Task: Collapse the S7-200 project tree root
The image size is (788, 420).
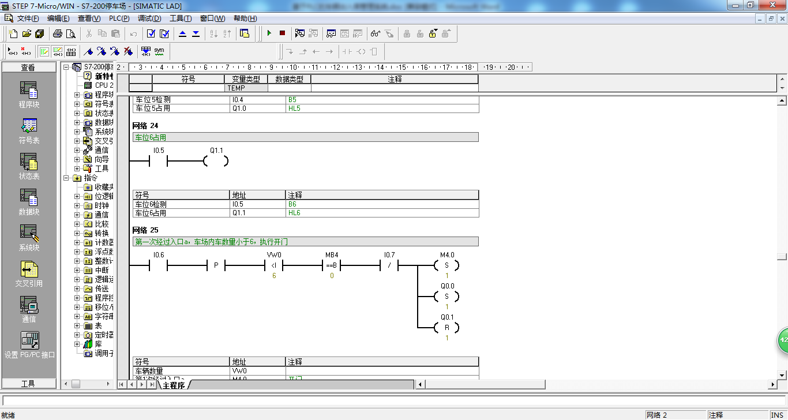Action: pyautogui.click(x=66, y=67)
